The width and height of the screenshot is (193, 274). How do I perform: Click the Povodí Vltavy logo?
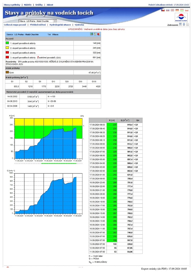tap(181, 18)
